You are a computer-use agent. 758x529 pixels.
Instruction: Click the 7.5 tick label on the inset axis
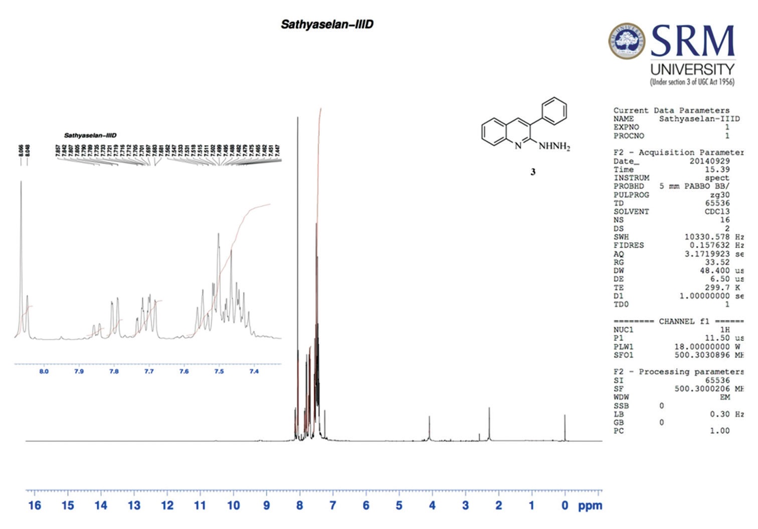219,371
